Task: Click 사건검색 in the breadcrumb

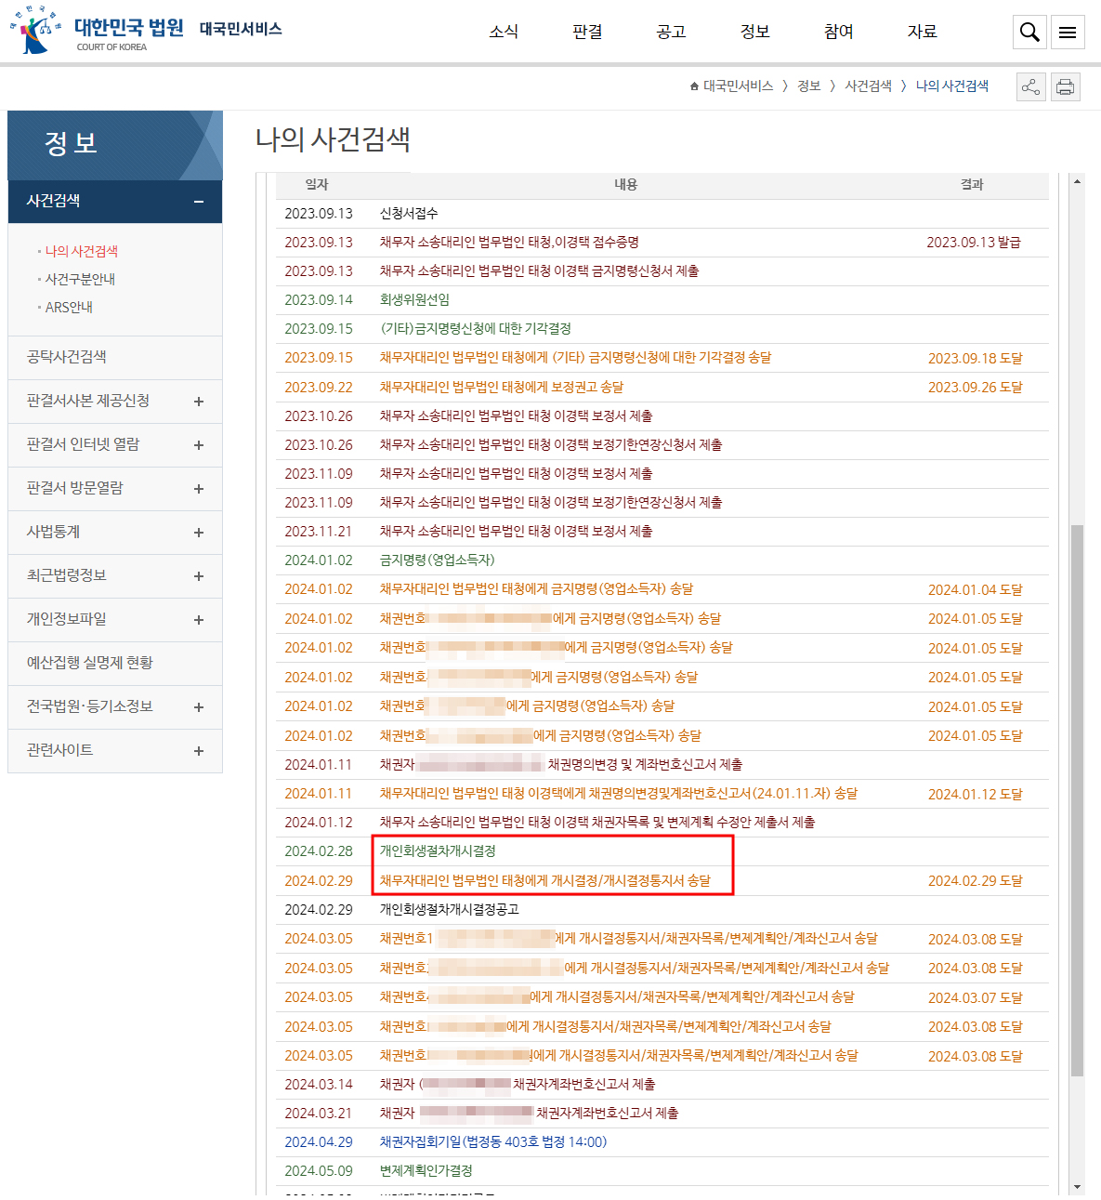Action: point(868,86)
